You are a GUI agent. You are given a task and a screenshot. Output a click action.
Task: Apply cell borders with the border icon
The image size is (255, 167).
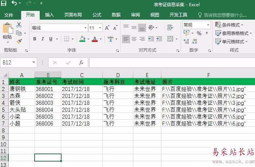click(x=67, y=39)
